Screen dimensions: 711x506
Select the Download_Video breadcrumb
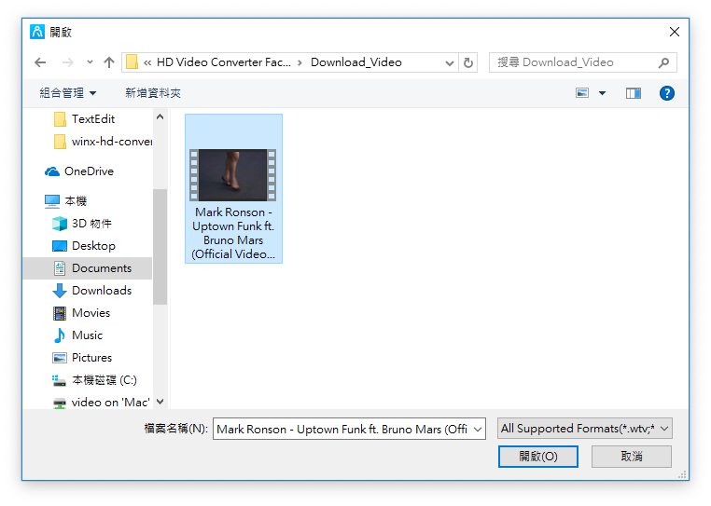pos(355,62)
